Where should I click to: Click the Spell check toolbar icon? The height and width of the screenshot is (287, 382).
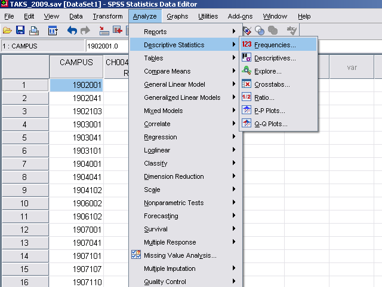292,30
